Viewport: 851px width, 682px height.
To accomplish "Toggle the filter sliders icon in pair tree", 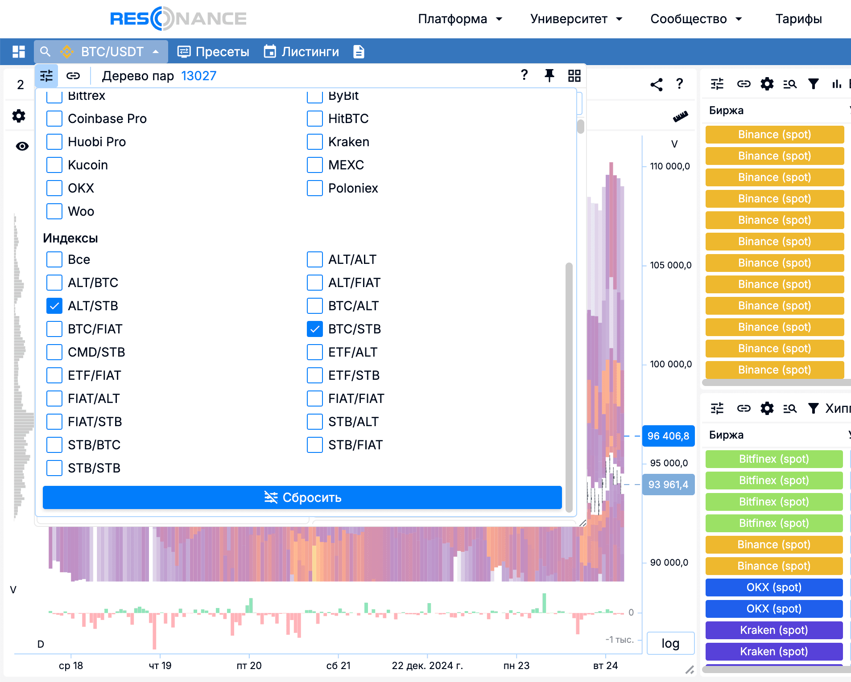I will [x=46, y=76].
